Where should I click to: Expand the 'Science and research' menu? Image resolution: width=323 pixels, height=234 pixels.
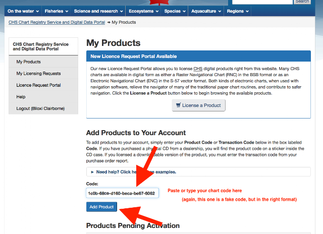point(98,11)
